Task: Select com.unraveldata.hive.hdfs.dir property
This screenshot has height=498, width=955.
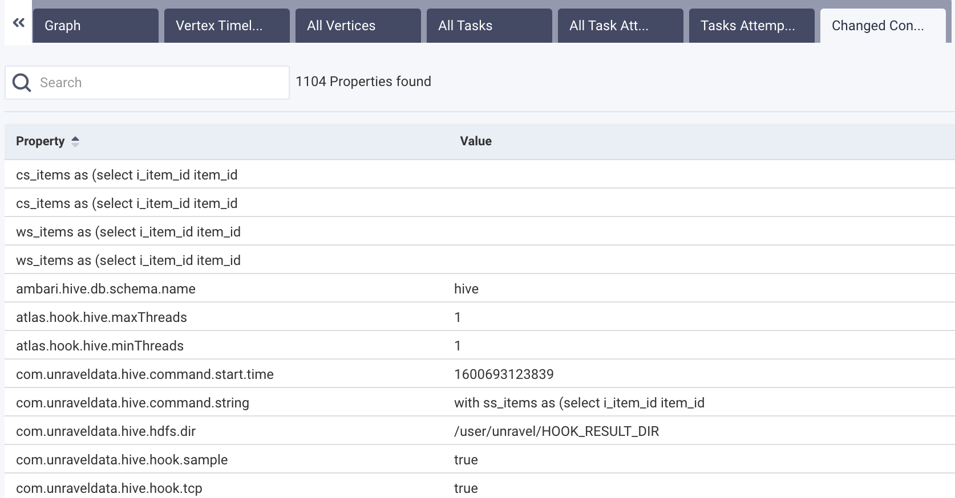Action: (x=106, y=431)
